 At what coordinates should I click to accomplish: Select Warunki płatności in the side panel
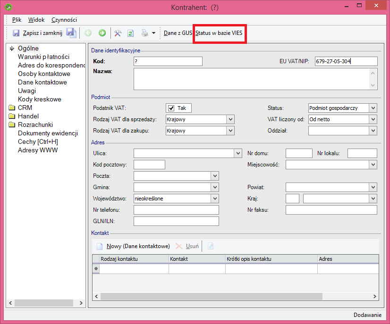coord(43,57)
